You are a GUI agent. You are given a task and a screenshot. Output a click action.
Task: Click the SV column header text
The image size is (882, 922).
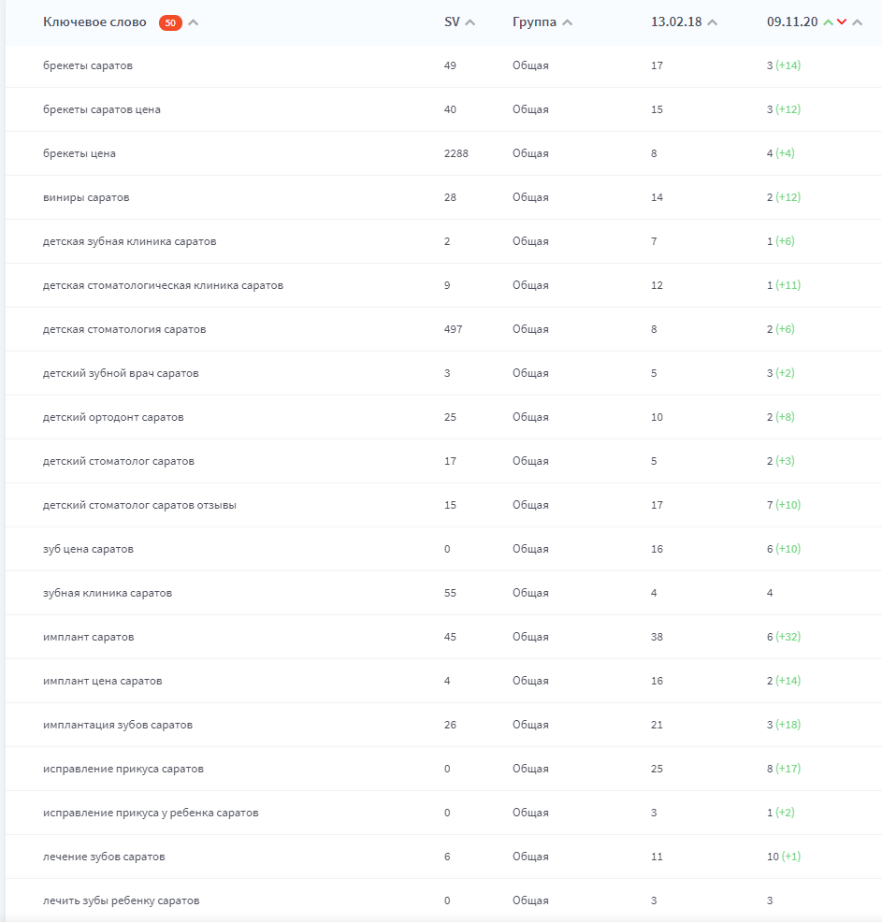pos(452,22)
